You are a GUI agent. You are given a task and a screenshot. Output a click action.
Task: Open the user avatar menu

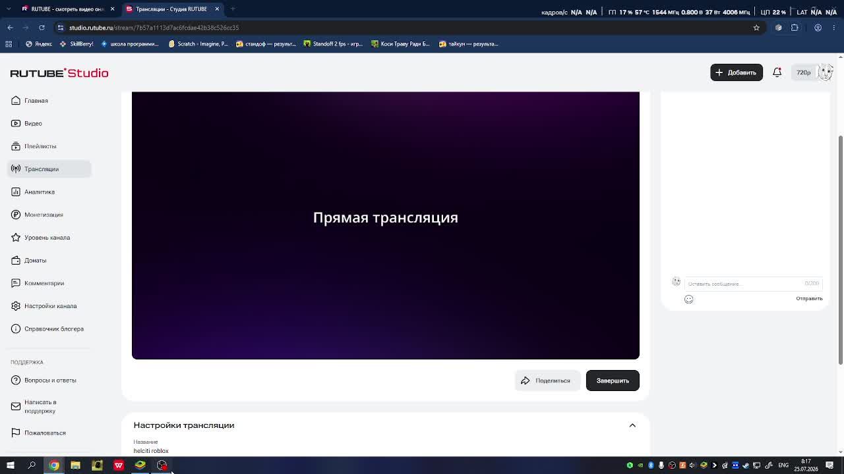[x=825, y=72]
